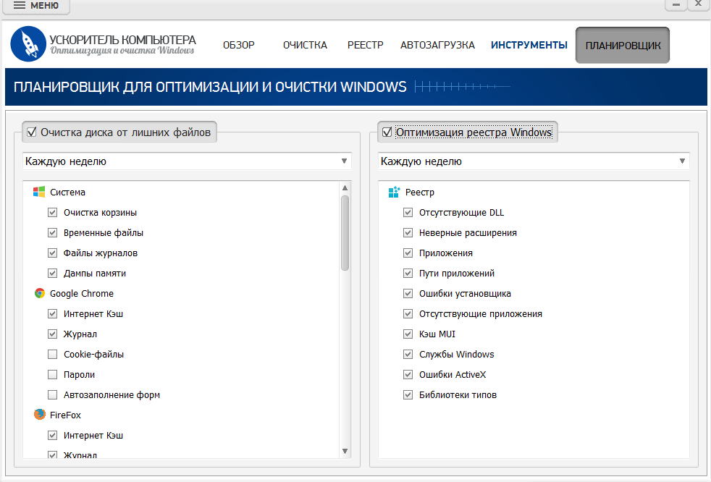Click the ПЛАНИРОВЩИК tab button
This screenshot has width=711, height=482.
click(x=623, y=45)
